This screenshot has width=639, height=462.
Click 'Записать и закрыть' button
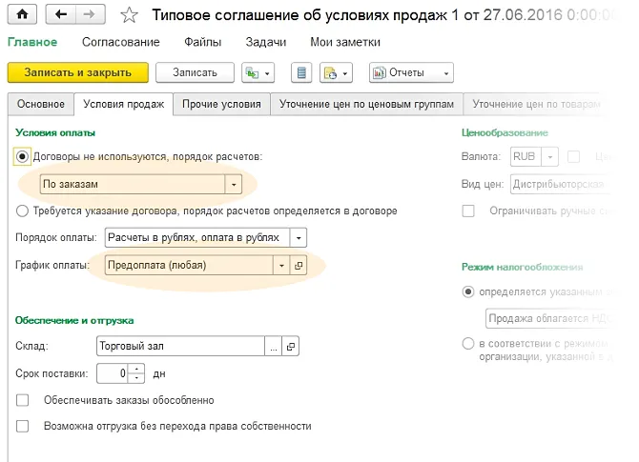pos(77,73)
